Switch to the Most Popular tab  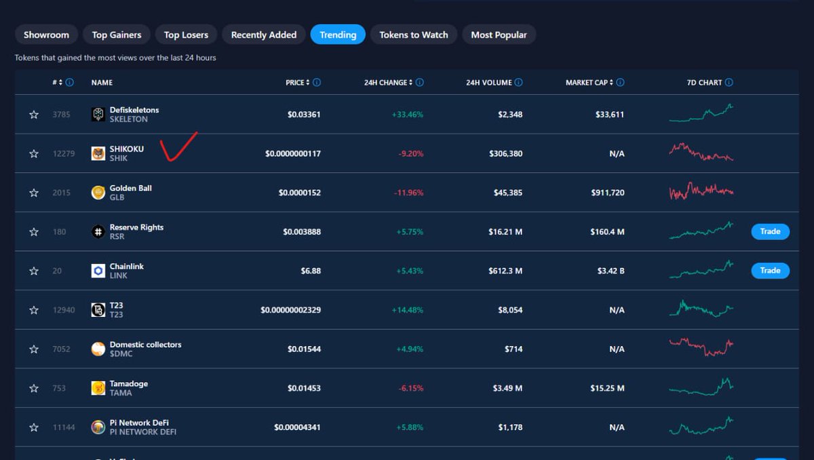pos(499,35)
